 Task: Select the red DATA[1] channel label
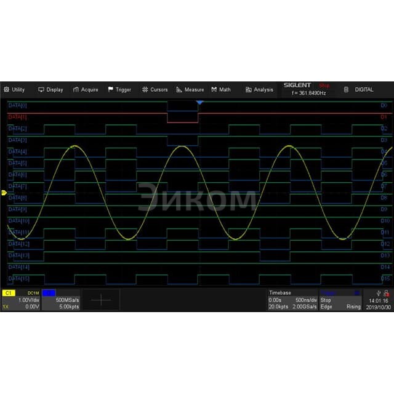(x=18, y=117)
